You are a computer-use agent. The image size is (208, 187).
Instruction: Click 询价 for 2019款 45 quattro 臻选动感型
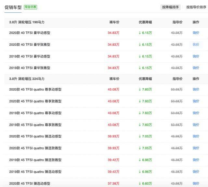coord(196,171)
